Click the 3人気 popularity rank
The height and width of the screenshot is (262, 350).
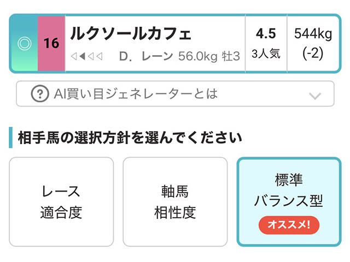coord(266,54)
